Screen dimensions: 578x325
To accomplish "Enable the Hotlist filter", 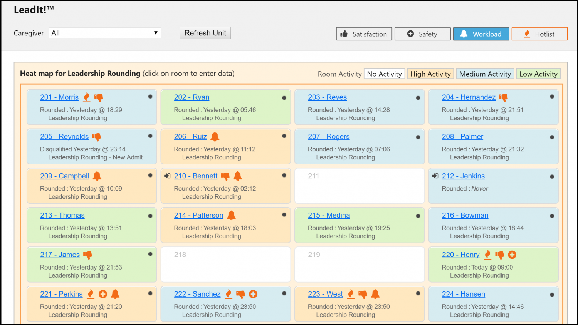I will click(x=539, y=34).
